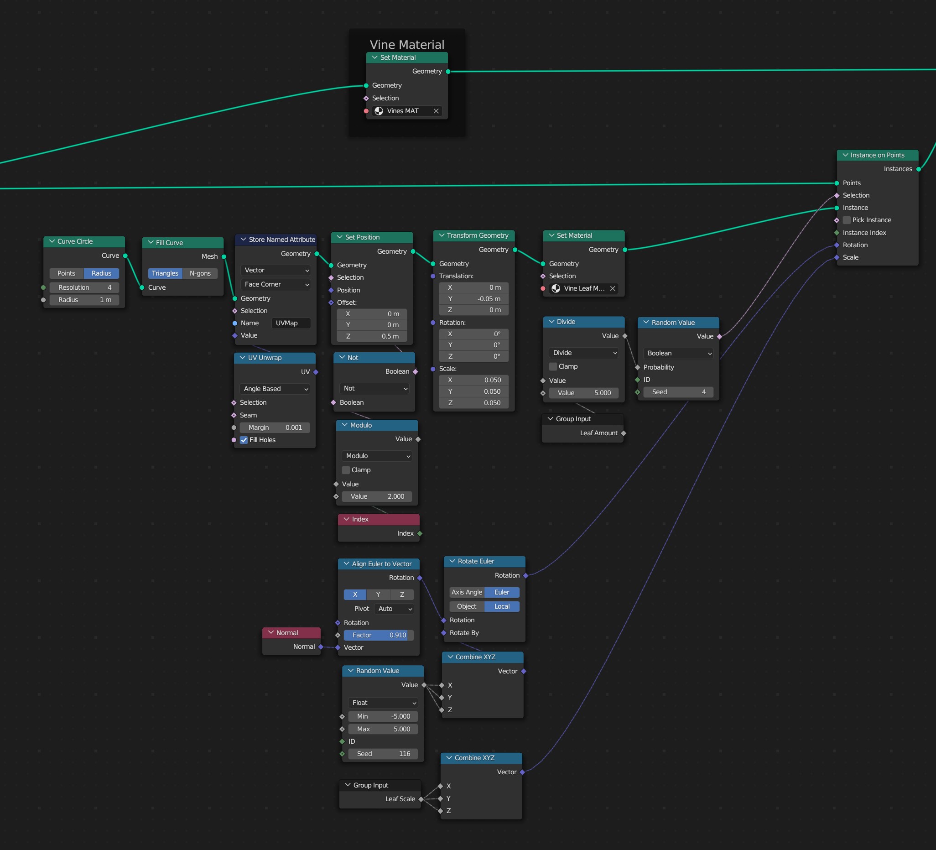Adjust the Factor 0.910 slider
Image resolution: width=936 pixels, height=850 pixels.
coord(379,635)
